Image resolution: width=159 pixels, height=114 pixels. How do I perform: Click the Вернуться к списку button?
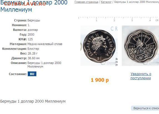(x=145, y=108)
